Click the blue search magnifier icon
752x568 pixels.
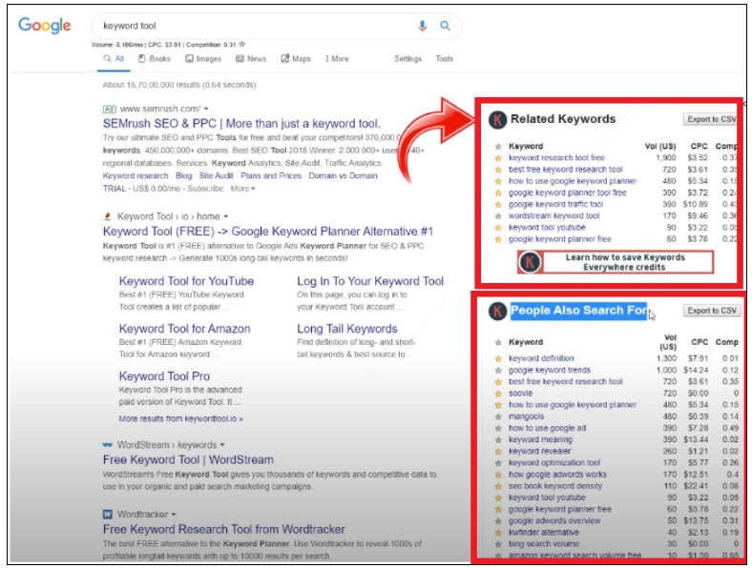445,26
